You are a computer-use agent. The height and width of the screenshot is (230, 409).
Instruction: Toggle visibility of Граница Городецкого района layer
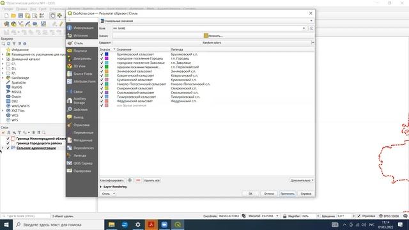(8, 143)
